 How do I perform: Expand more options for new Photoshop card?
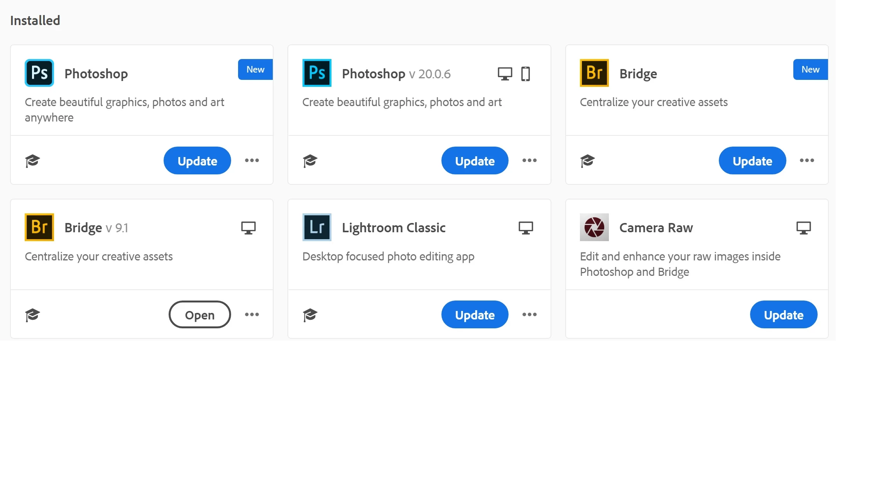252,160
